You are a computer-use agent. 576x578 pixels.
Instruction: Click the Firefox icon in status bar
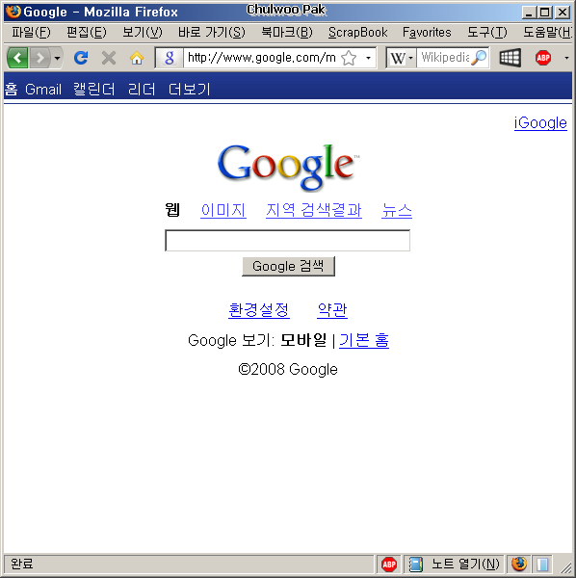(519, 564)
